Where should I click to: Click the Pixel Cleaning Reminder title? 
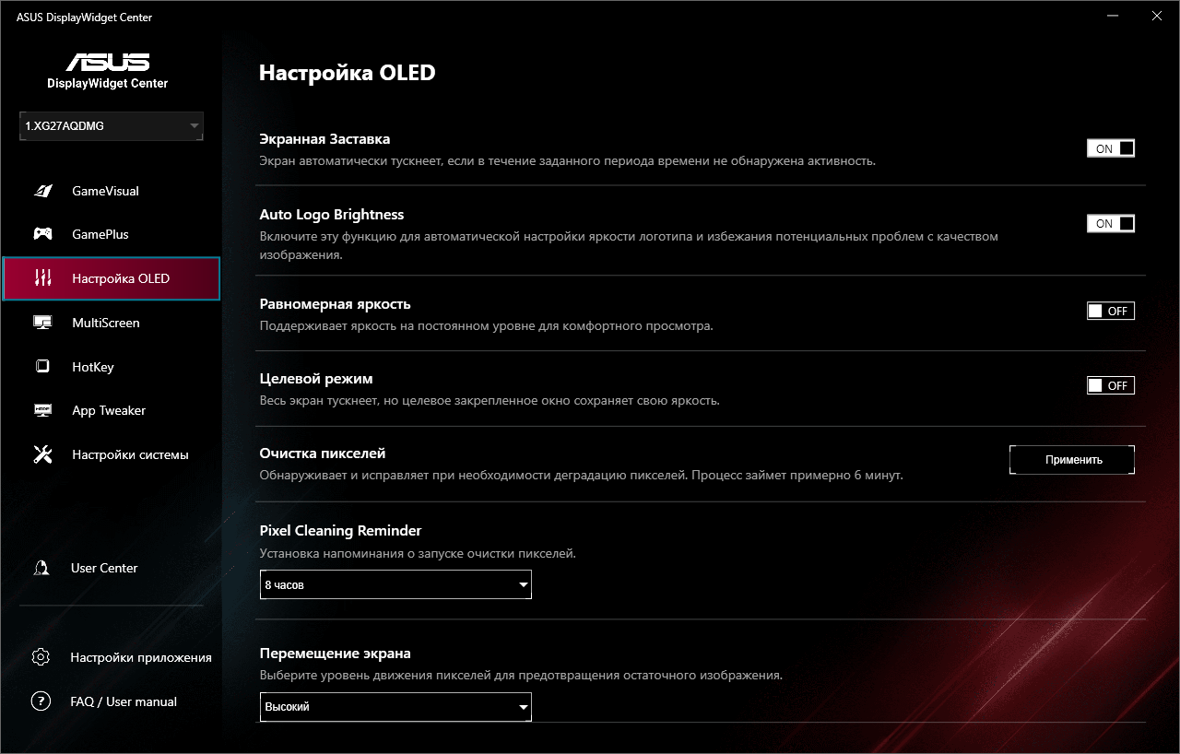click(x=340, y=530)
